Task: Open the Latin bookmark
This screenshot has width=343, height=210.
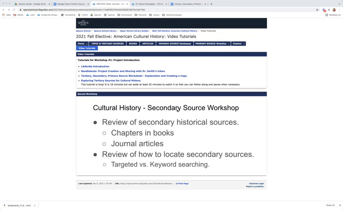Action: click(31, 15)
